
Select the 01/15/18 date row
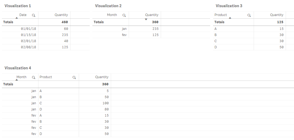pyautogui.click(x=28, y=35)
